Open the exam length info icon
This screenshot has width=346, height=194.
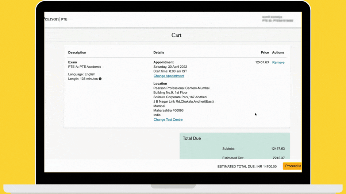pos(100,79)
